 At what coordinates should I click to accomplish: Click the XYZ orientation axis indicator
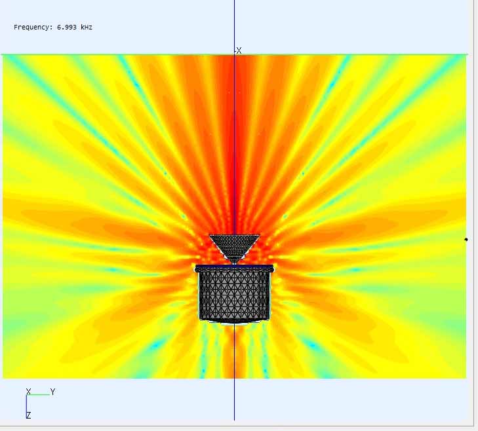coord(41,403)
